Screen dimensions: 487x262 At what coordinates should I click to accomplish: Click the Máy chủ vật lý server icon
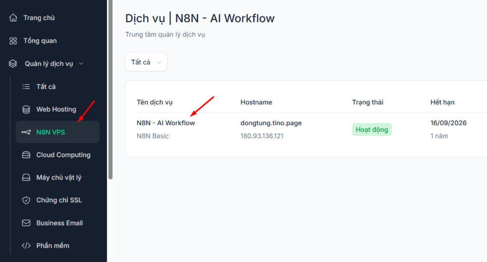pos(26,178)
